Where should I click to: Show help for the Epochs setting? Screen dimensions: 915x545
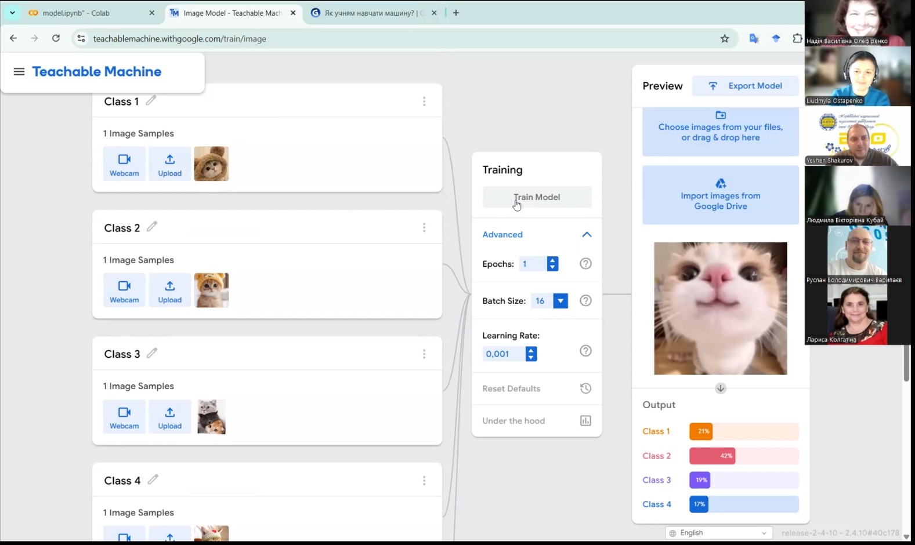(585, 264)
